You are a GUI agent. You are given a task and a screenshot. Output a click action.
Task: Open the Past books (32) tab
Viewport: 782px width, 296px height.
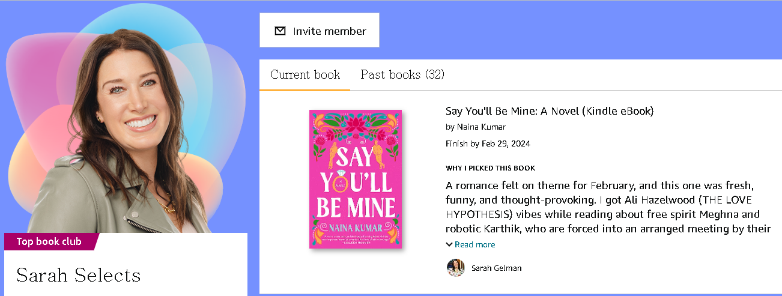pos(402,74)
